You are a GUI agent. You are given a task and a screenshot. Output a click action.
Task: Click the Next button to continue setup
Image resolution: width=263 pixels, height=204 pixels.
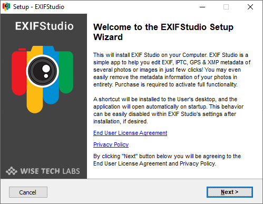click(x=230, y=192)
